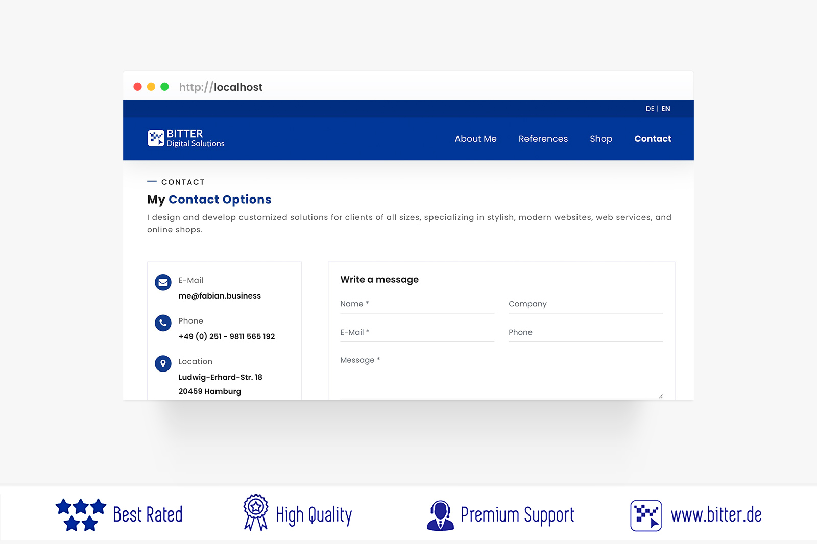Screen dimensions: 817x544
Task: Click the 20459 Hamburg text
Action: 210,391
